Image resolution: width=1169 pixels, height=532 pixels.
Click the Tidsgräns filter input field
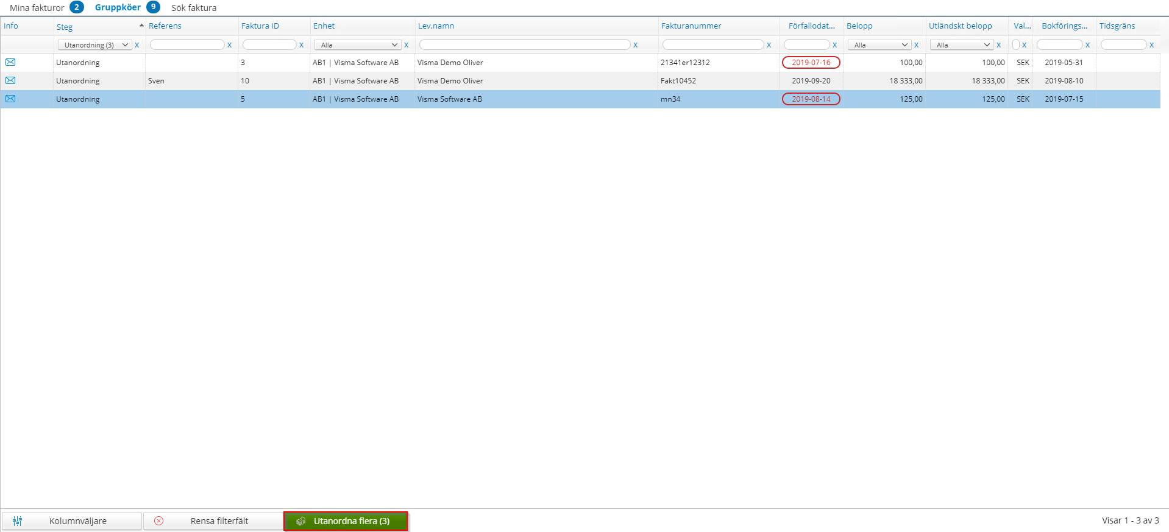point(1124,44)
